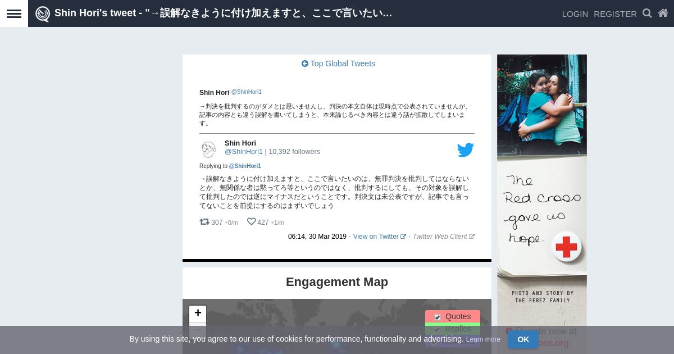Image resolution: width=674 pixels, height=354 pixels.
Task: Click Shin Hori's avatar image
Action: click(209, 149)
